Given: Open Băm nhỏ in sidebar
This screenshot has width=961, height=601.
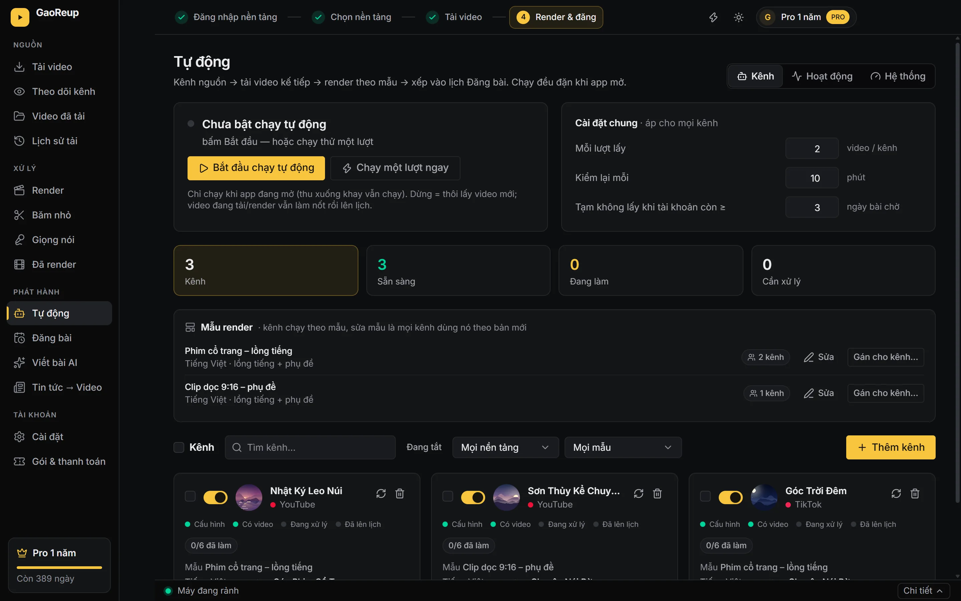Looking at the screenshot, I should [60, 215].
